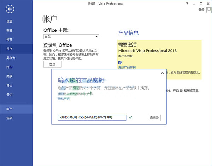Viewport: 212px width, 166px height.
Task: Select 新建 in the sidebar
Action: click(x=9, y=30)
